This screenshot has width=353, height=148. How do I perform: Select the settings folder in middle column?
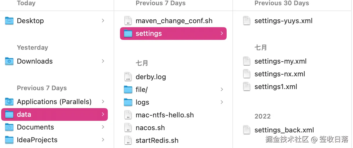point(173,34)
